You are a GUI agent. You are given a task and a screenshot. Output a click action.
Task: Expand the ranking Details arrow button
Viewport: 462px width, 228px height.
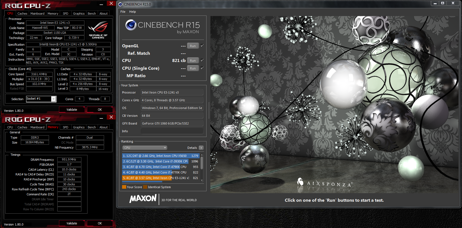(x=201, y=148)
